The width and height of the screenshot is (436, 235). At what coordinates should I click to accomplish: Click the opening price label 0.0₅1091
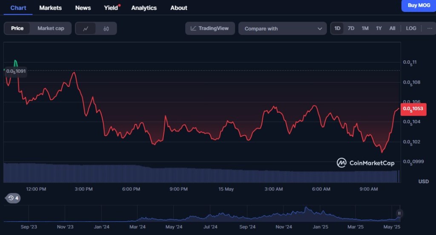pos(16,71)
